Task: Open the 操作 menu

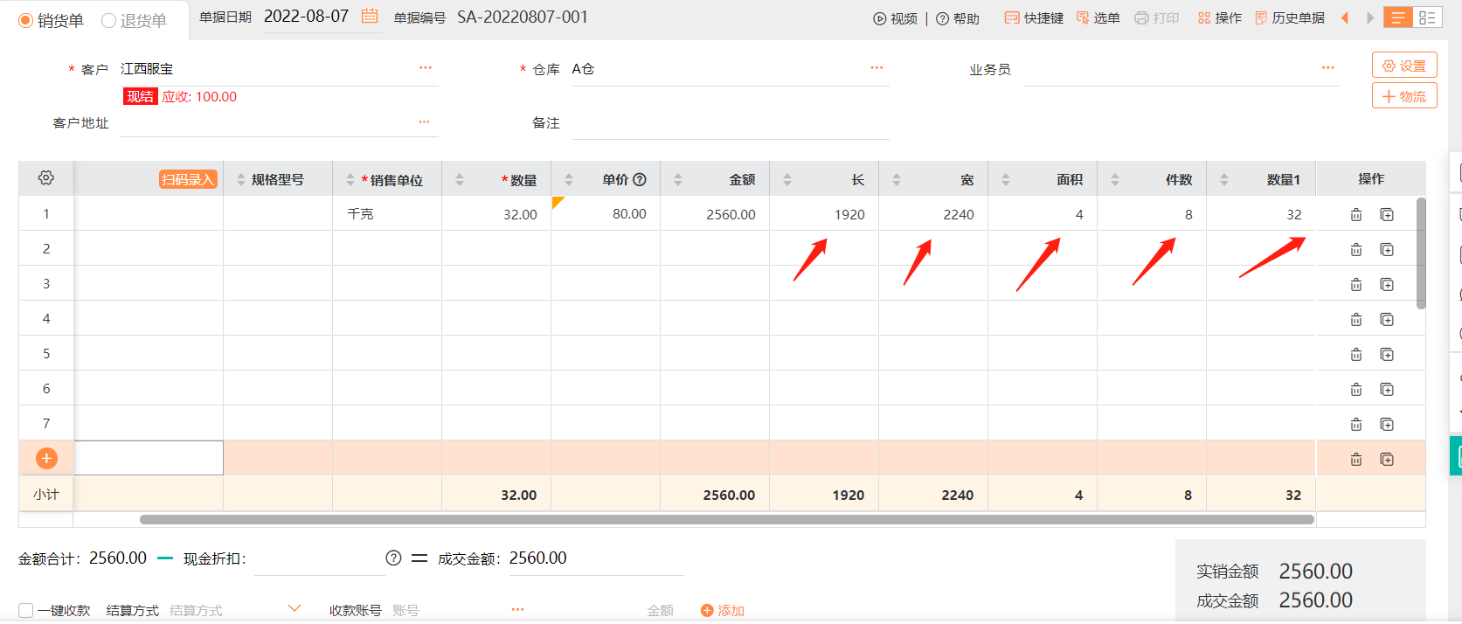Action: (1219, 17)
